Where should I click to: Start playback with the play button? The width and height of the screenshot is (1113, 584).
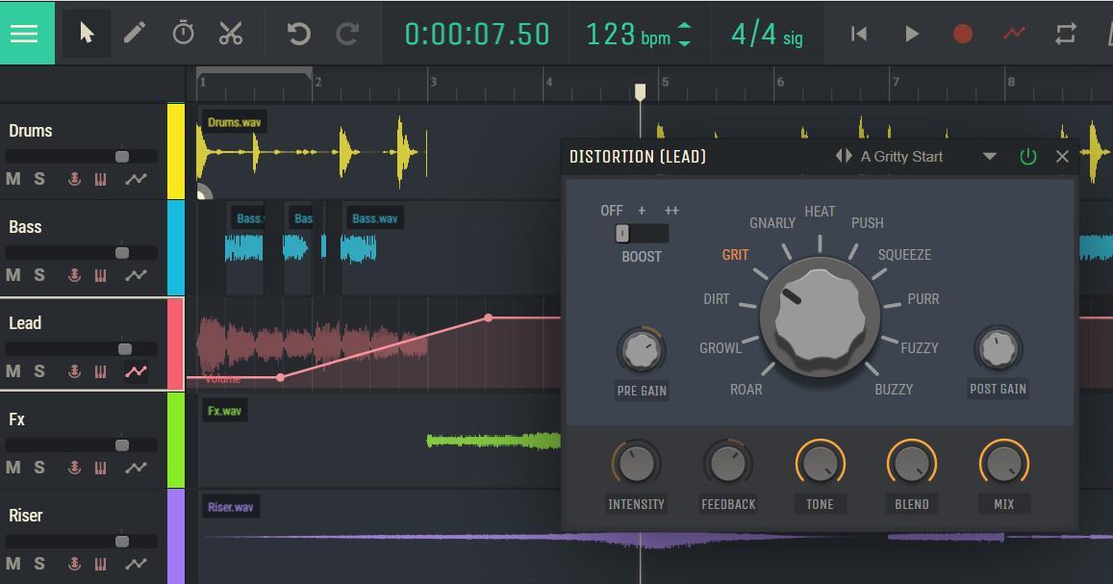911,34
